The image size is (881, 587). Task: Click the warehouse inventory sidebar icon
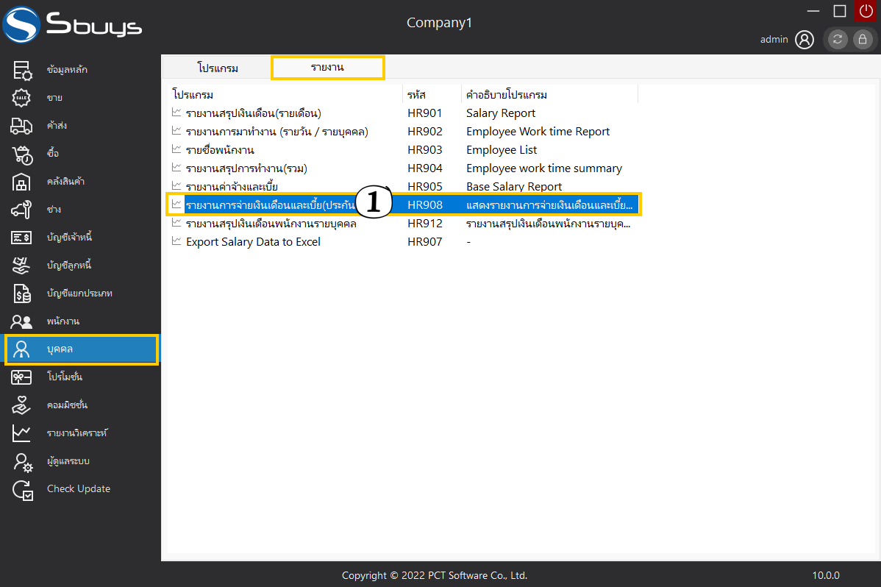pyautogui.click(x=21, y=182)
